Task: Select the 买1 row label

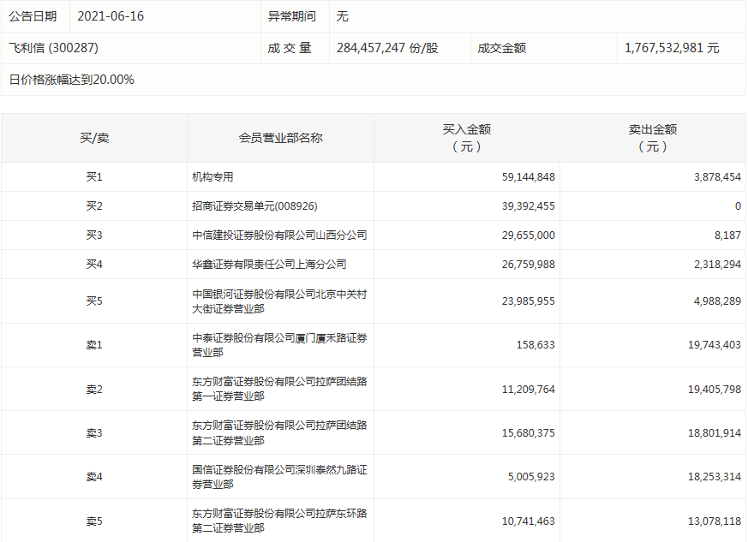Action: (94, 177)
